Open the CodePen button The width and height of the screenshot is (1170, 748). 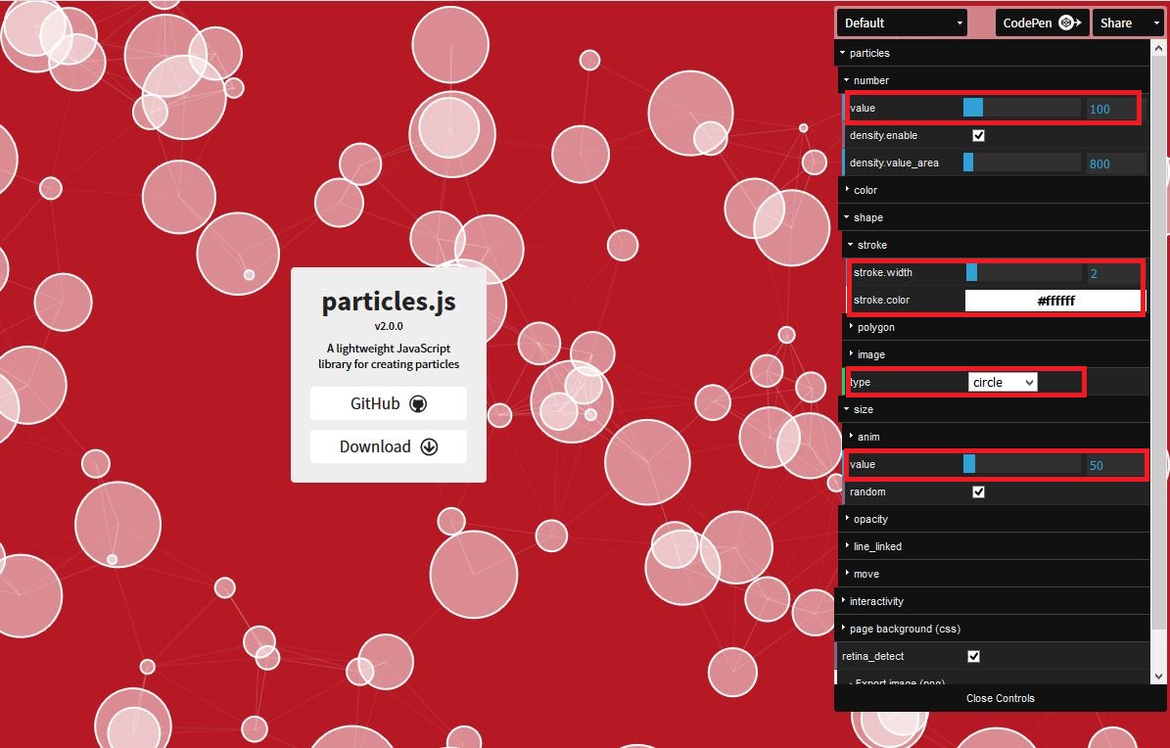pyautogui.click(x=1043, y=23)
